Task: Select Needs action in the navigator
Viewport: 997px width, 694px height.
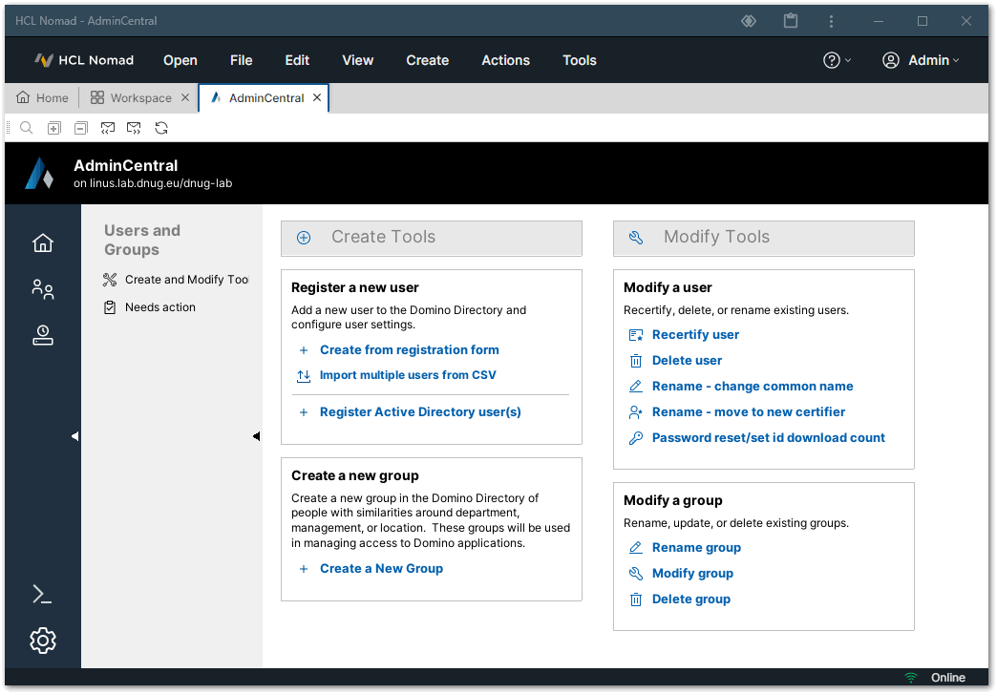Action: (159, 307)
